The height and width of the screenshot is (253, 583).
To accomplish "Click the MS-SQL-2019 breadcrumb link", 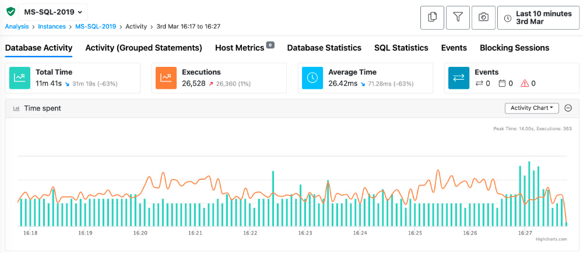I will click(x=96, y=27).
